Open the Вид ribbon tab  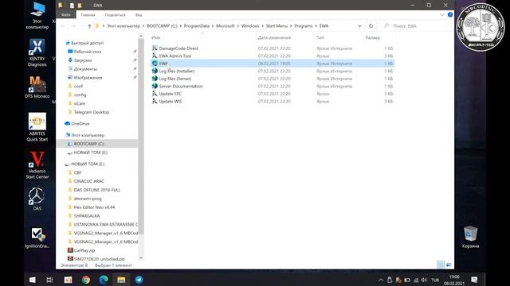(x=139, y=15)
